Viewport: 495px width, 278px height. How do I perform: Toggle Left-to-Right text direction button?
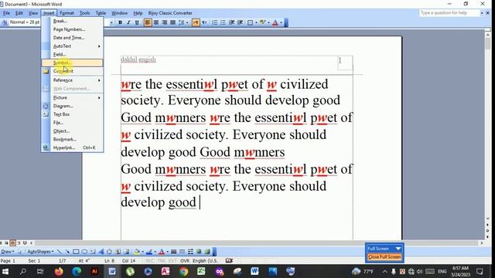click(x=196, y=22)
